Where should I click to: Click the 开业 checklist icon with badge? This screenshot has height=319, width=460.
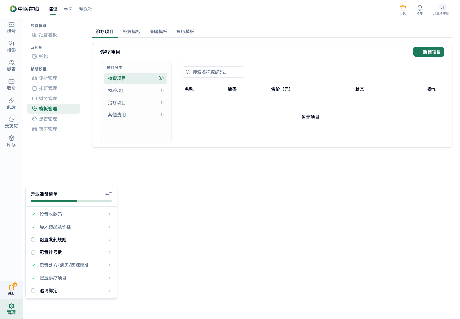tap(11, 287)
